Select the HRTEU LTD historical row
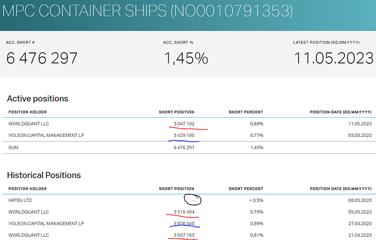This screenshot has height=240, width=376. [x=189, y=200]
